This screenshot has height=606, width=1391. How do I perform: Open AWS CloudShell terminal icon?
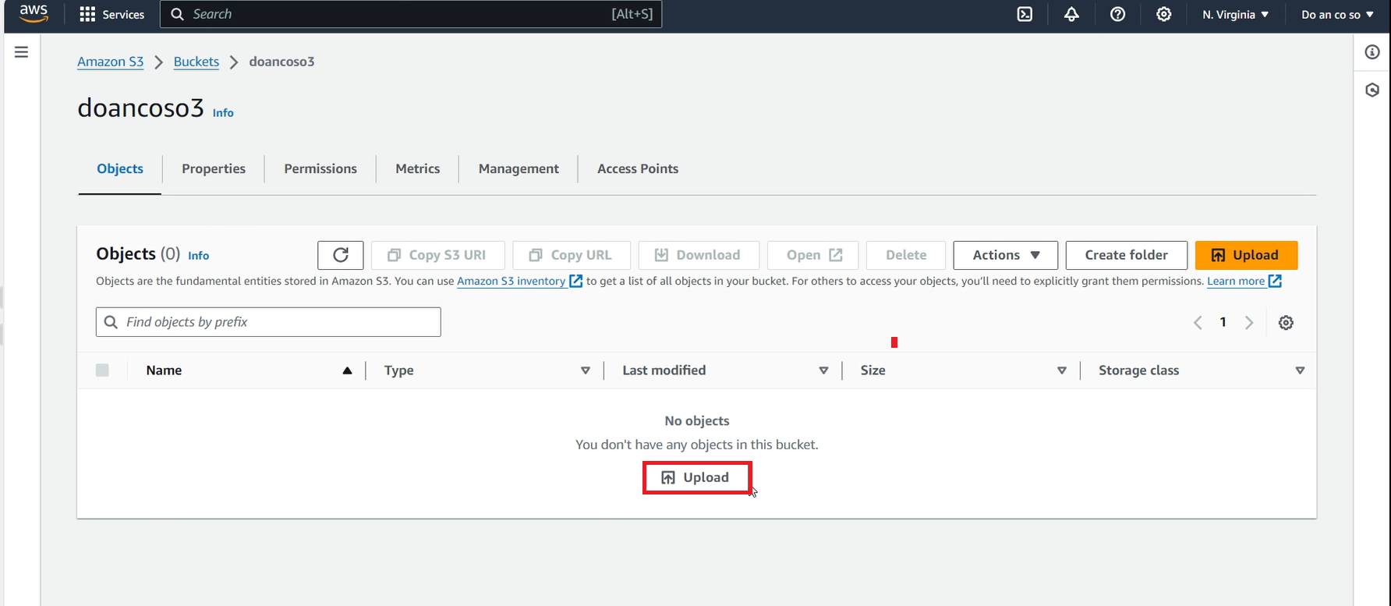(1025, 15)
